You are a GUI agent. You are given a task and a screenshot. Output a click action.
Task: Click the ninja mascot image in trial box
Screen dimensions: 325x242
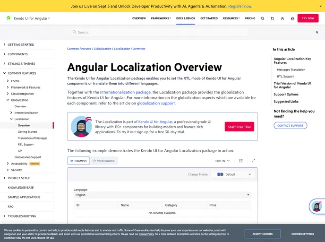[81, 127]
